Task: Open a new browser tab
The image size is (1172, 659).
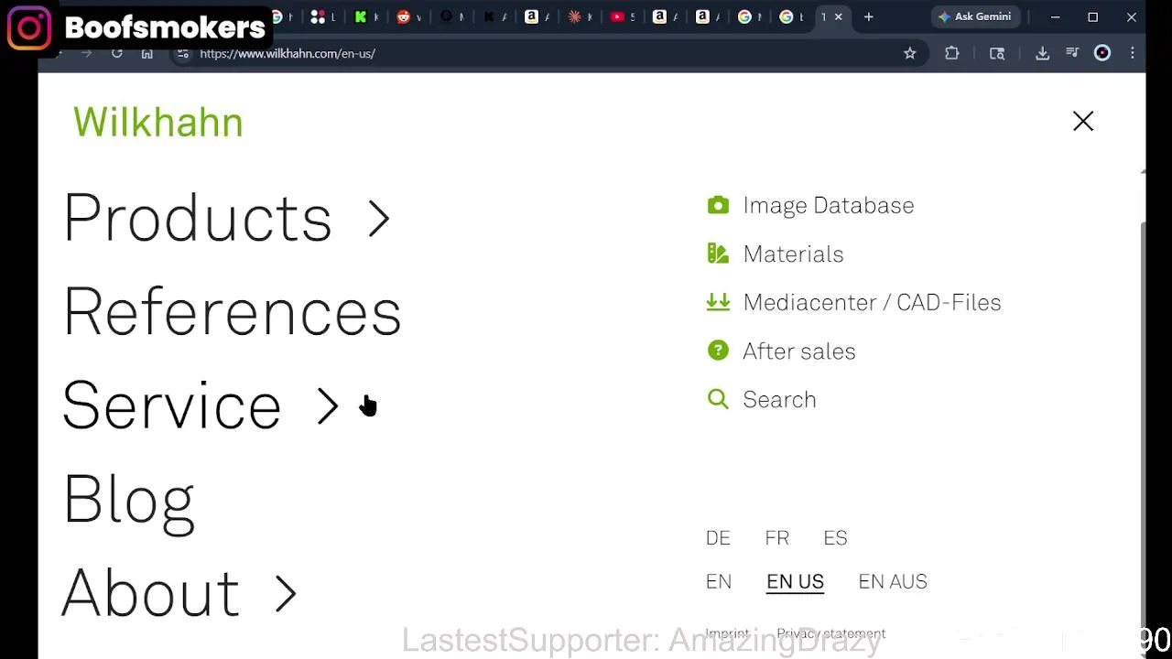Action: (869, 16)
